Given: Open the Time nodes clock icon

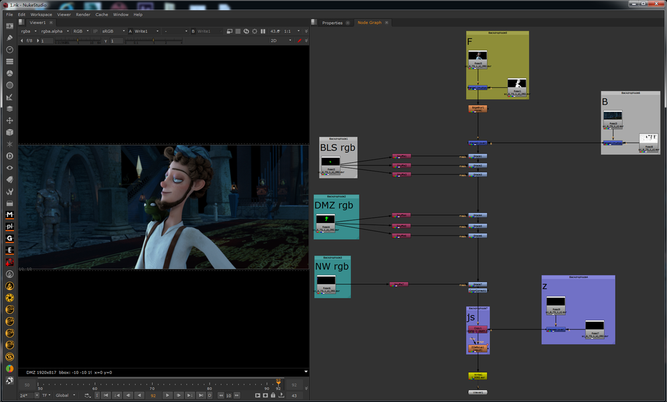Looking at the screenshot, I should tap(9, 50).
